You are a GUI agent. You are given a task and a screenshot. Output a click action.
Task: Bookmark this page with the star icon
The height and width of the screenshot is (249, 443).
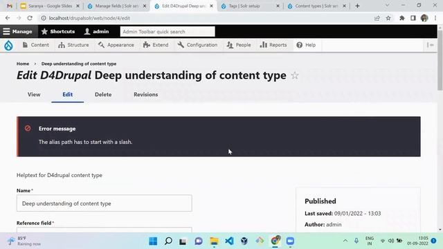pyautogui.click(x=388, y=18)
